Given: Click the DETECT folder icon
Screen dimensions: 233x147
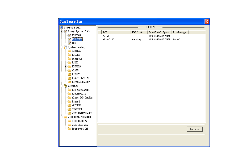Looking at the screenshot, I should coord(69,74).
